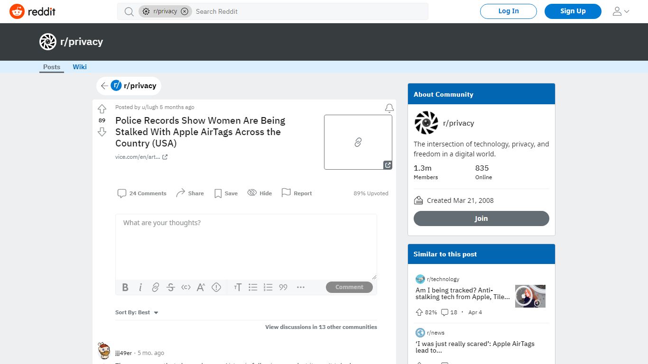Toggle inline code formatting

tap(186, 287)
